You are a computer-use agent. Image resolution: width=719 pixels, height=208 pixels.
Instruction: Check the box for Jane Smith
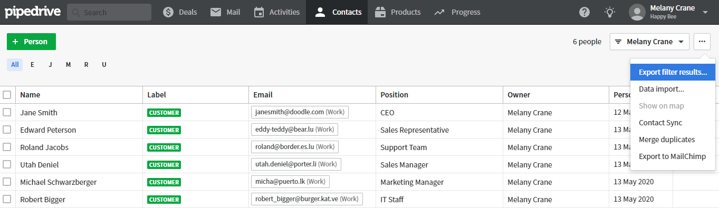pos(7,112)
